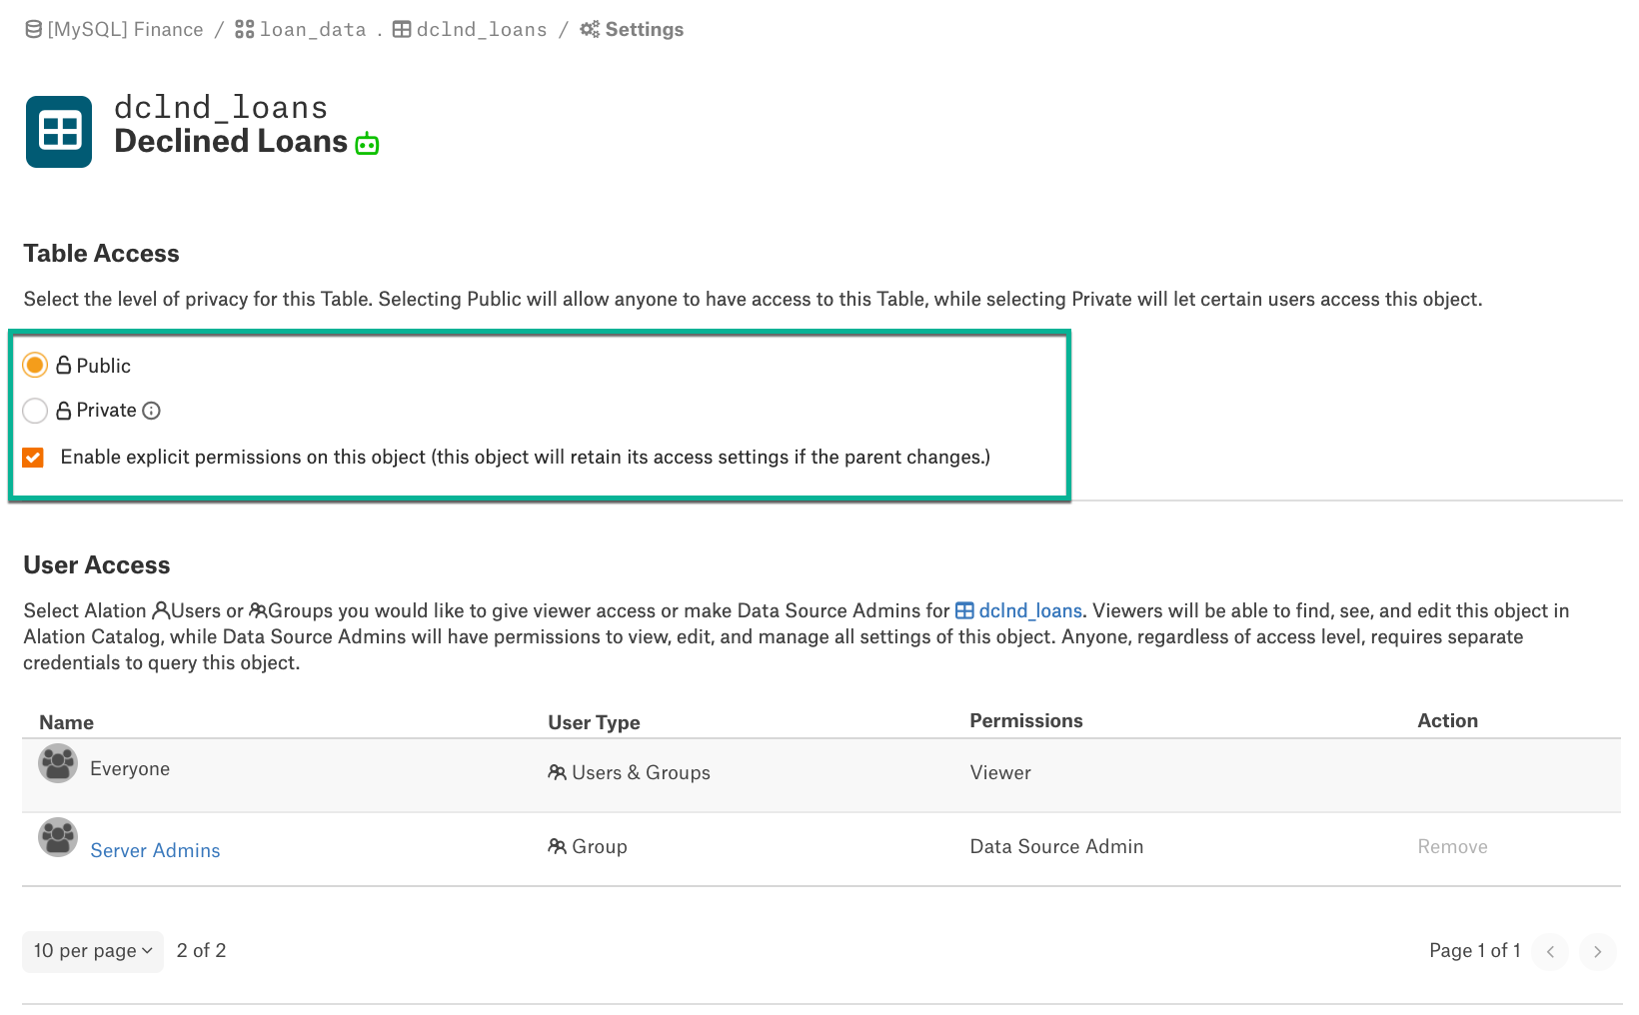Click the Viewer permission cell

(x=1000, y=772)
